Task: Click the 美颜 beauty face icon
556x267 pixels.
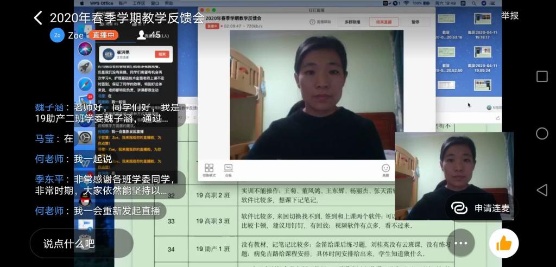Action: 386,169
